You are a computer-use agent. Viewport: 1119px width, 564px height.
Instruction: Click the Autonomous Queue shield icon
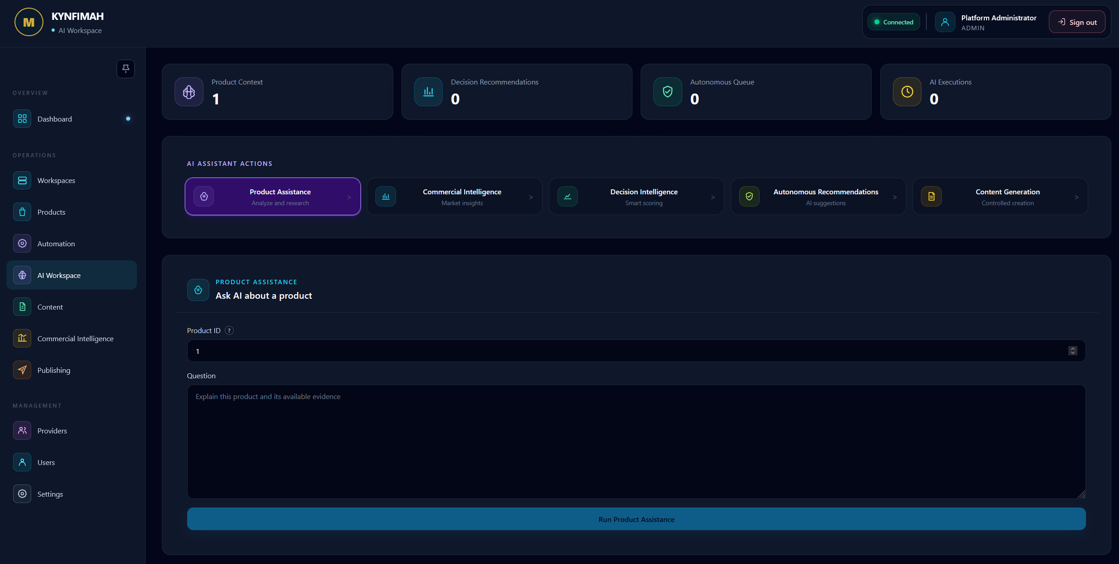(668, 92)
